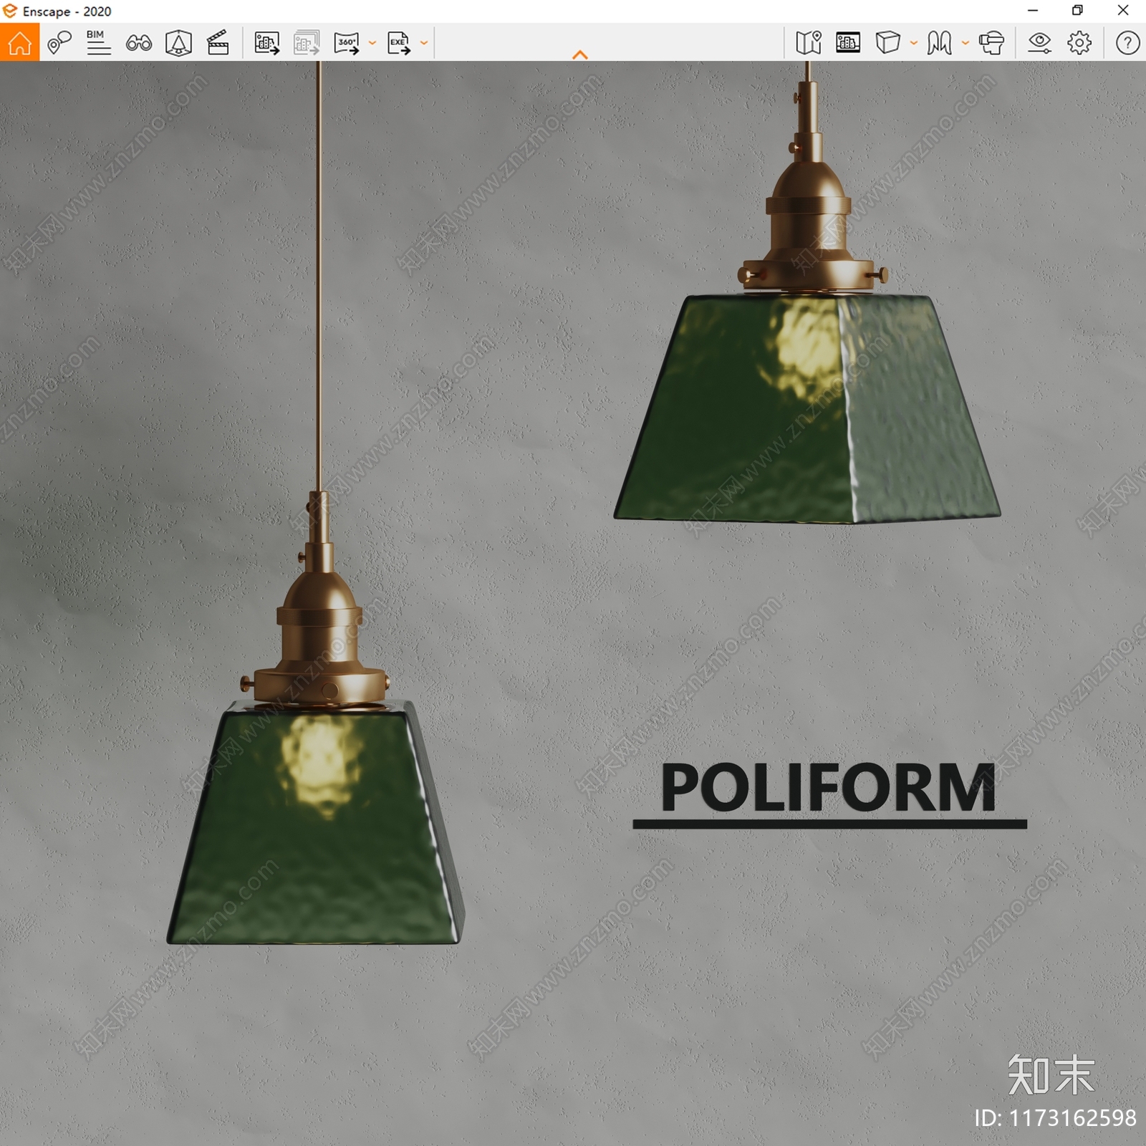This screenshot has width=1146, height=1146.
Task: Click the orange Home button
Action: 19,42
